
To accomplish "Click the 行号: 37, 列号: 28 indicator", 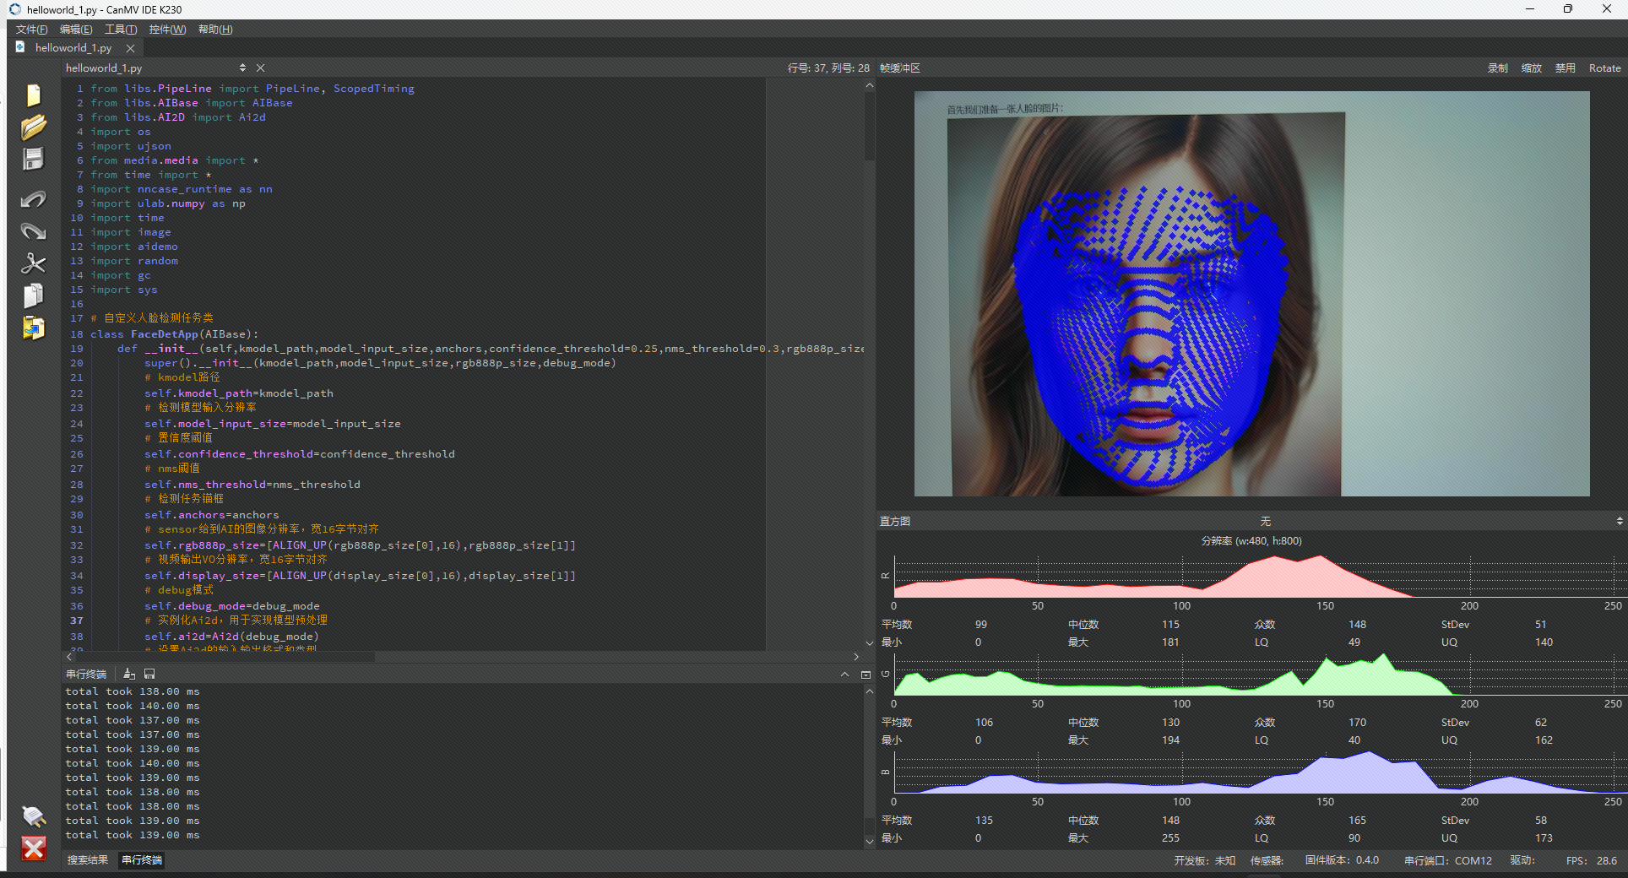I will pos(828,68).
